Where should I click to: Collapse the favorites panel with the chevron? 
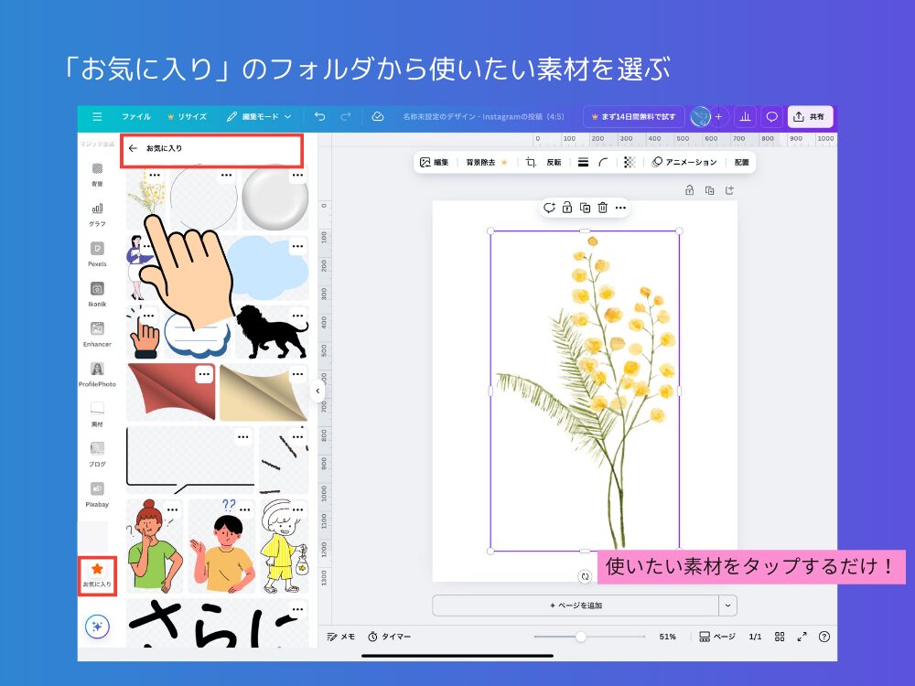pyautogui.click(x=318, y=389)
